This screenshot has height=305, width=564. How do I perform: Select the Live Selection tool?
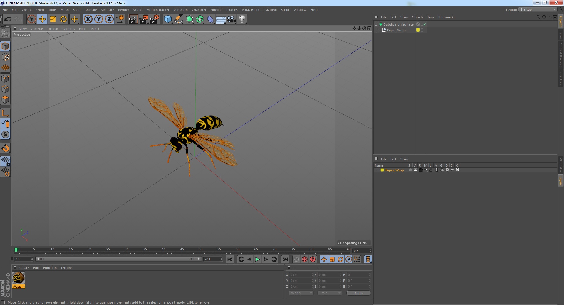tap(31, 19)
